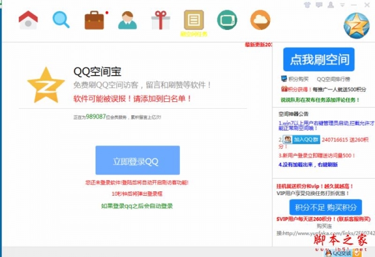Screen dimensions: 375x257
Task: Click notice 4.没有加载出来，右键刷新
Action: 308,164
